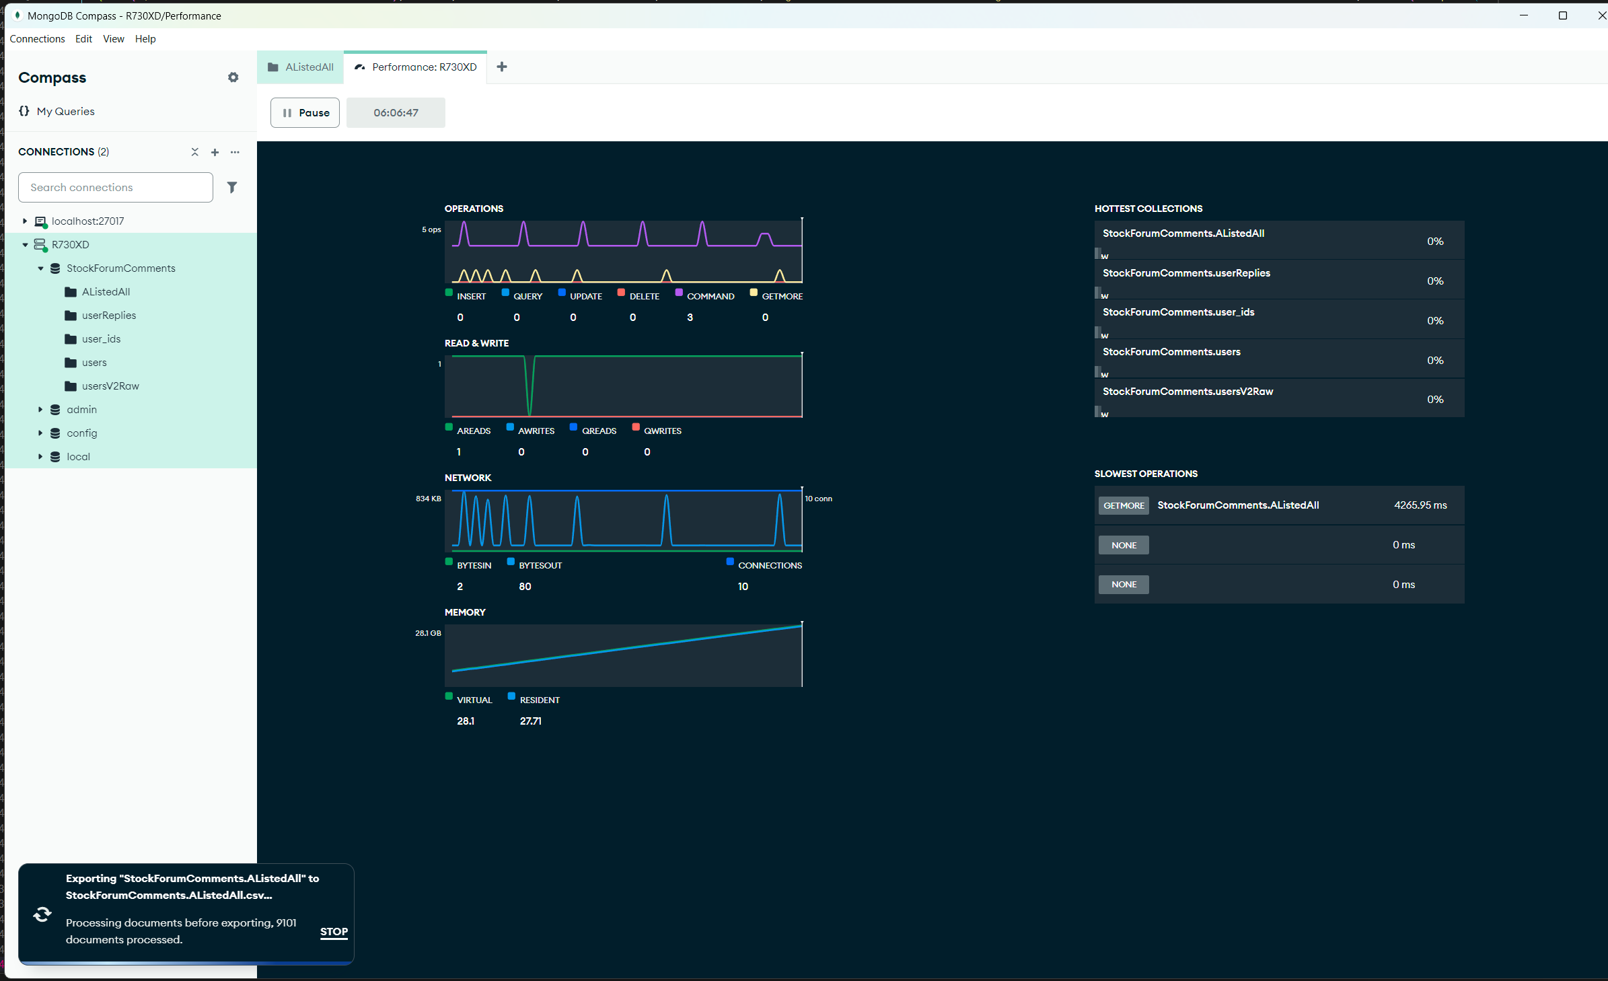
Task: Pause the performance monitoring
Action: pyautogui.click(x=305, y=112)
